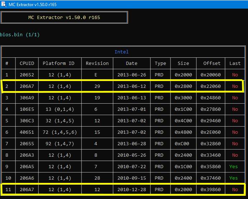Click offset value '0x2E060'
The width and height of the screenshot is (248, 199).
click(x=211, y=132)
